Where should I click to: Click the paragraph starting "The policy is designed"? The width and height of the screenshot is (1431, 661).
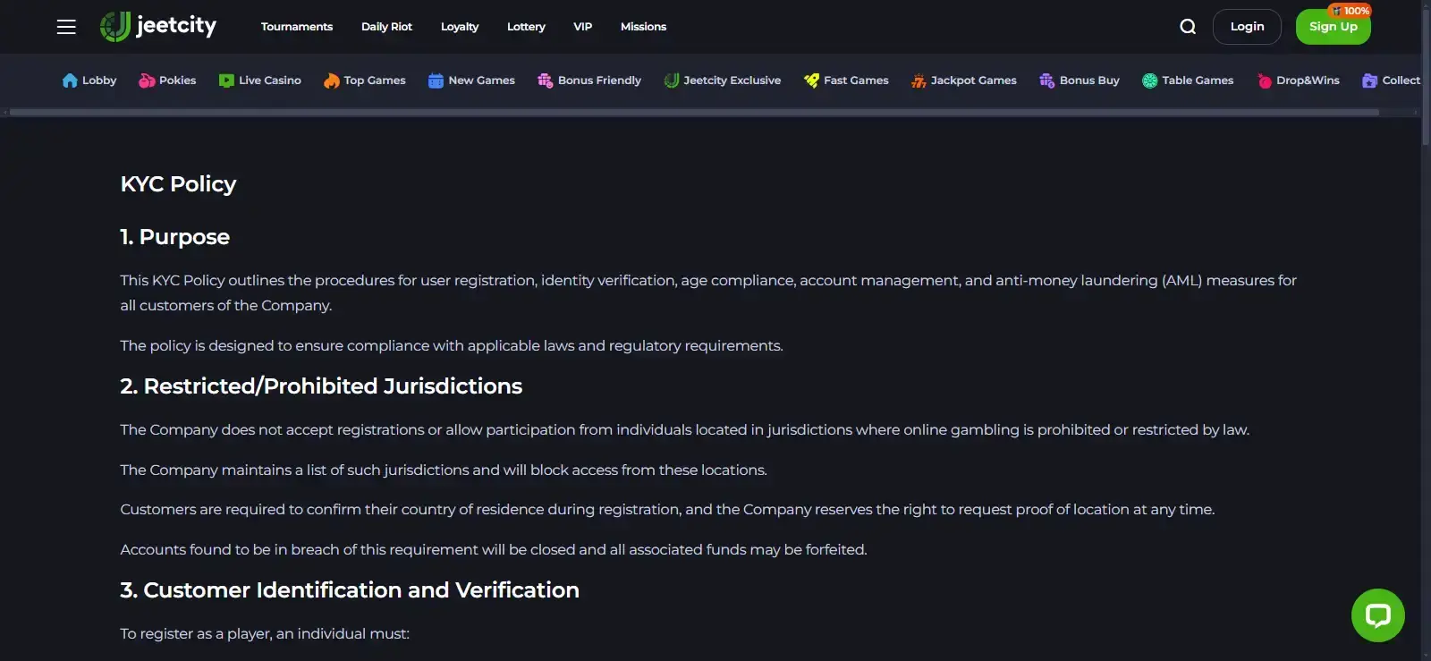point(452,345)
